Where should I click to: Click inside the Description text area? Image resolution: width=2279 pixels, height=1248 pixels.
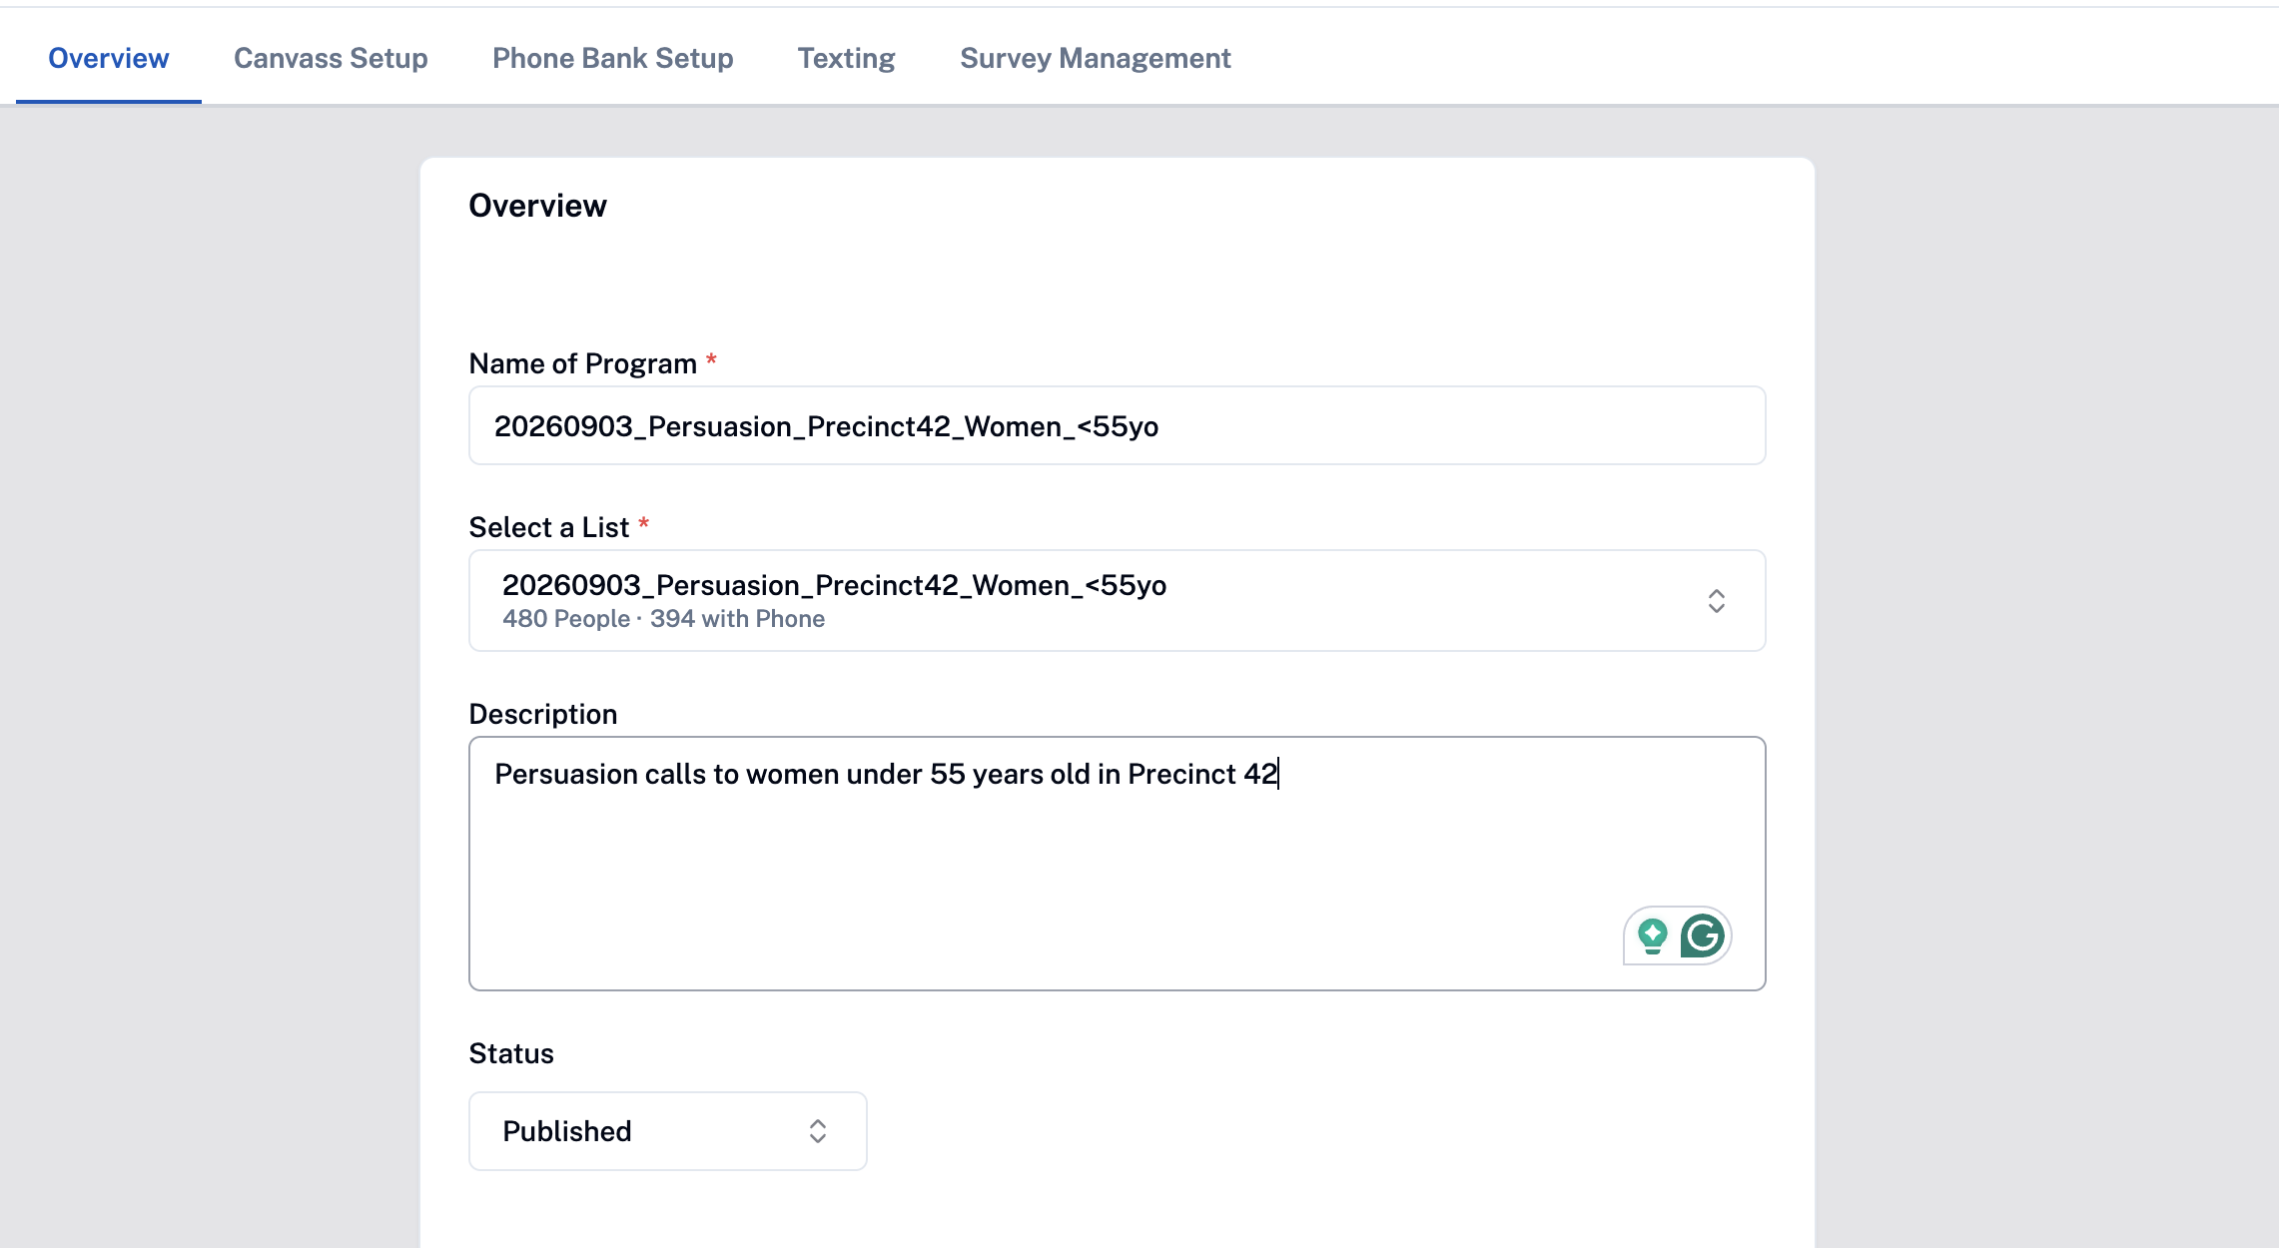click(1117, 864)
